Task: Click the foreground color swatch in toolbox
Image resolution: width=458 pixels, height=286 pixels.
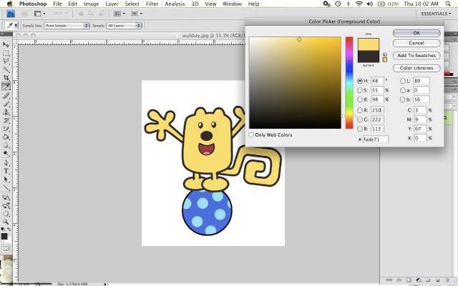Action: pos(4,236)
